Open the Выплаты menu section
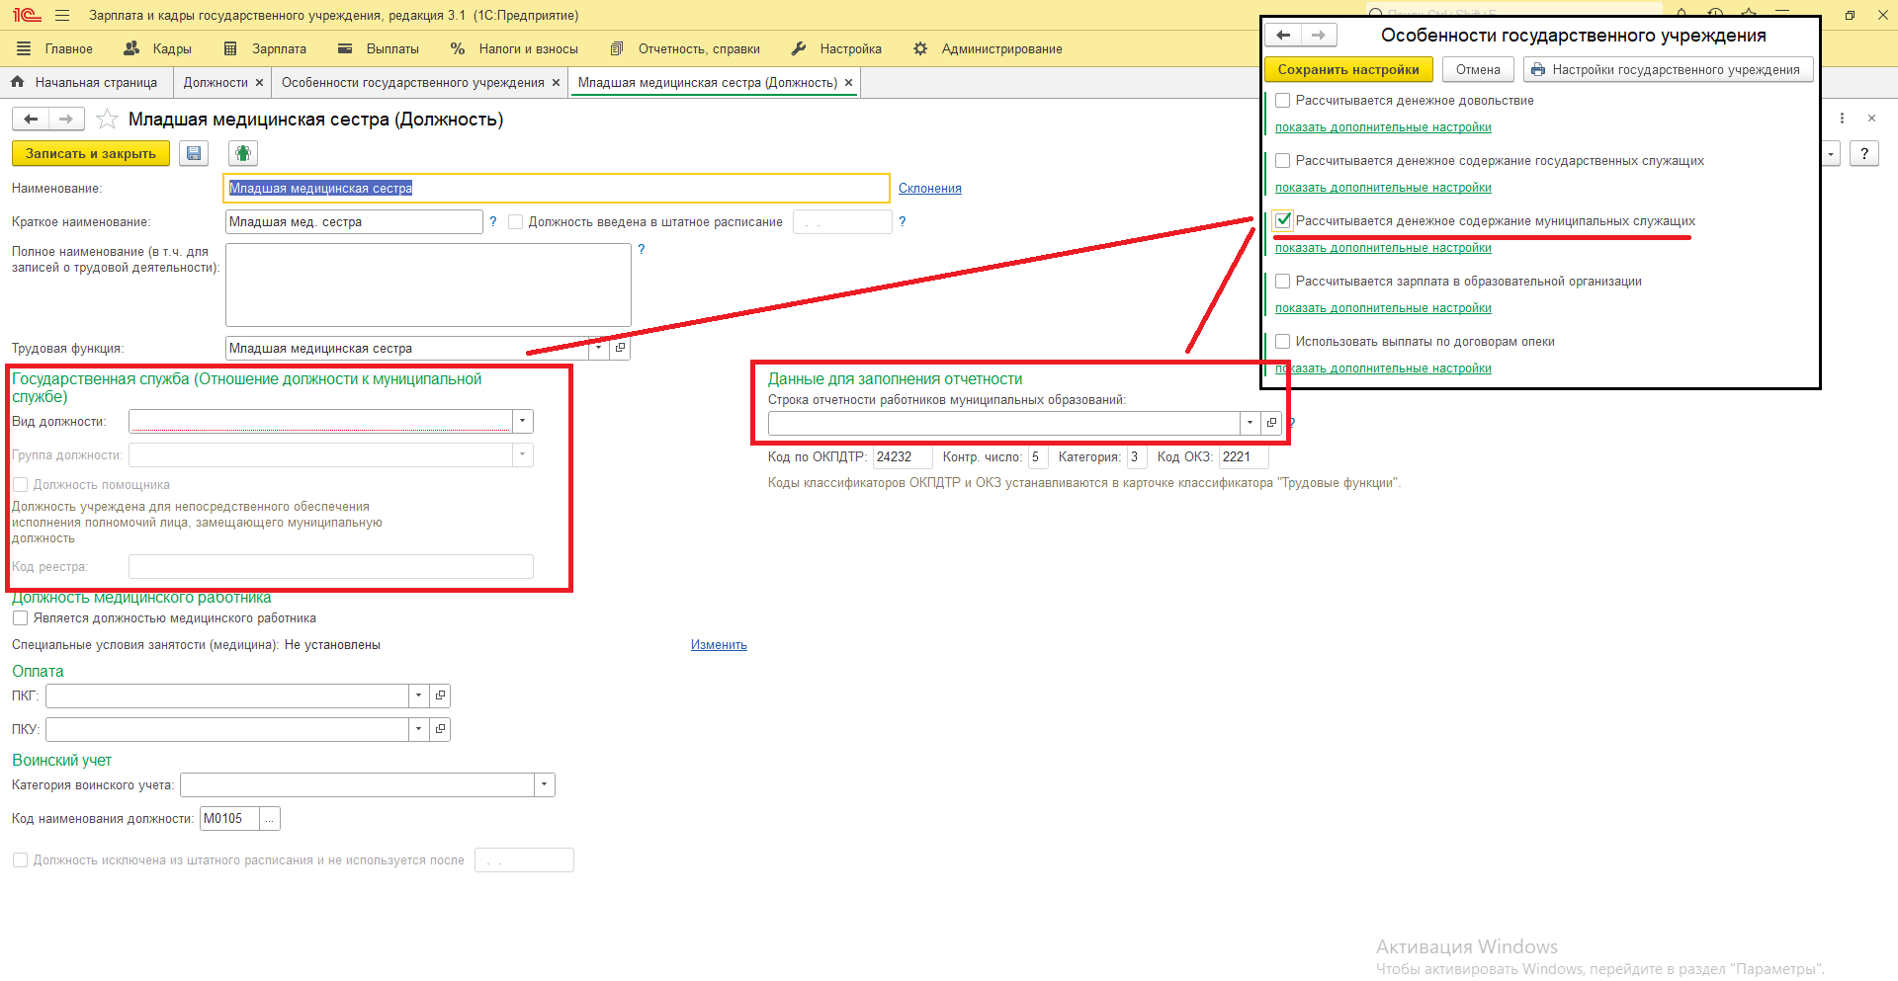The image size is (1898, 981). coord(379,48)
